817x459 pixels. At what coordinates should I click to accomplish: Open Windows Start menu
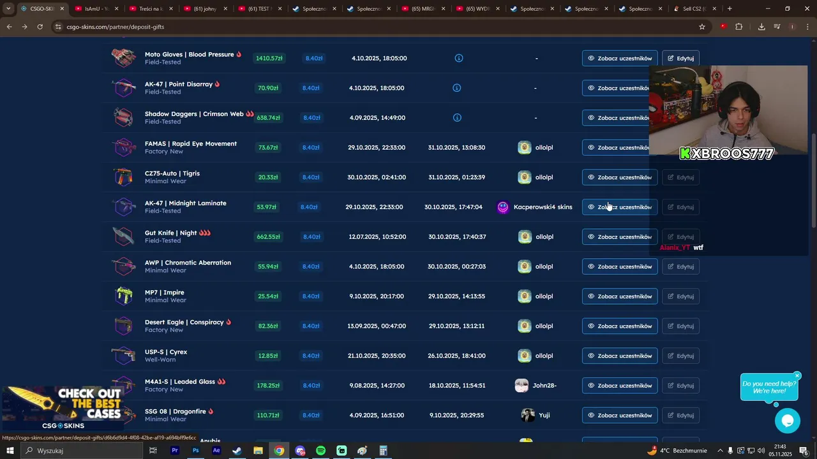point(10,451)
